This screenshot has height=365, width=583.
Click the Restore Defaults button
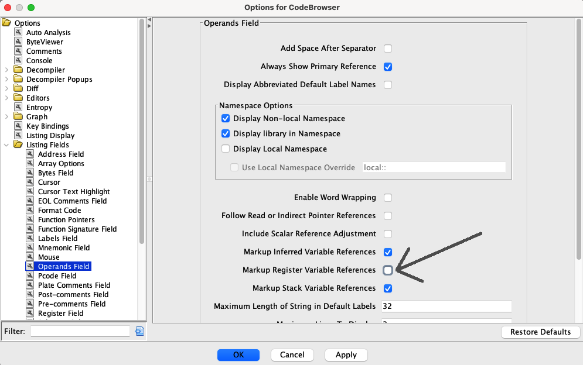(x=540, y=332)
